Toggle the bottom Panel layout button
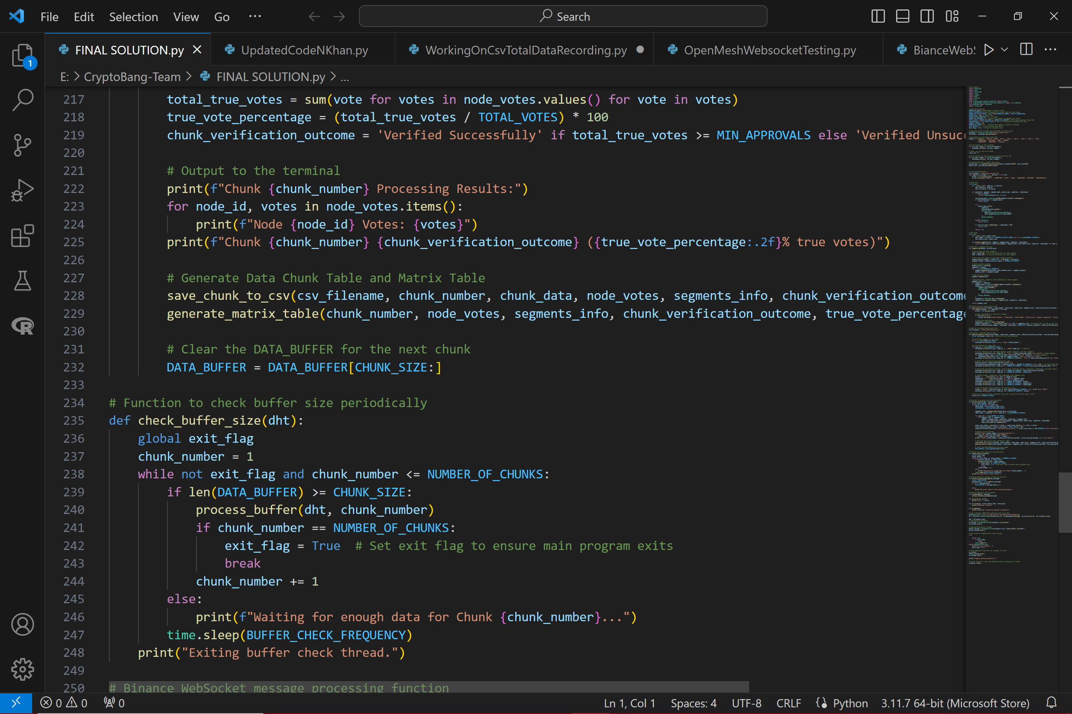This screenshot has height=714, width=1072. 902,17
